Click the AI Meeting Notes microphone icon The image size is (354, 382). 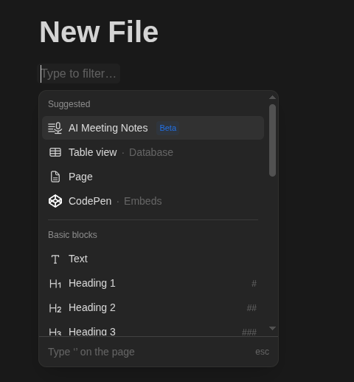point(55,128)
